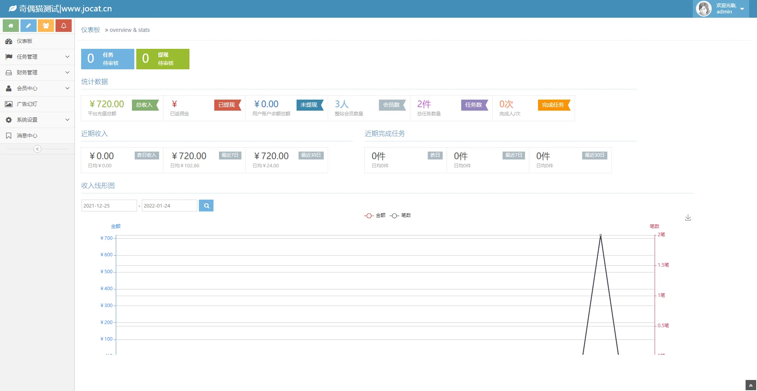Open 仪表板 in the sidebar

pyautogui.click(x=37, y=41)
